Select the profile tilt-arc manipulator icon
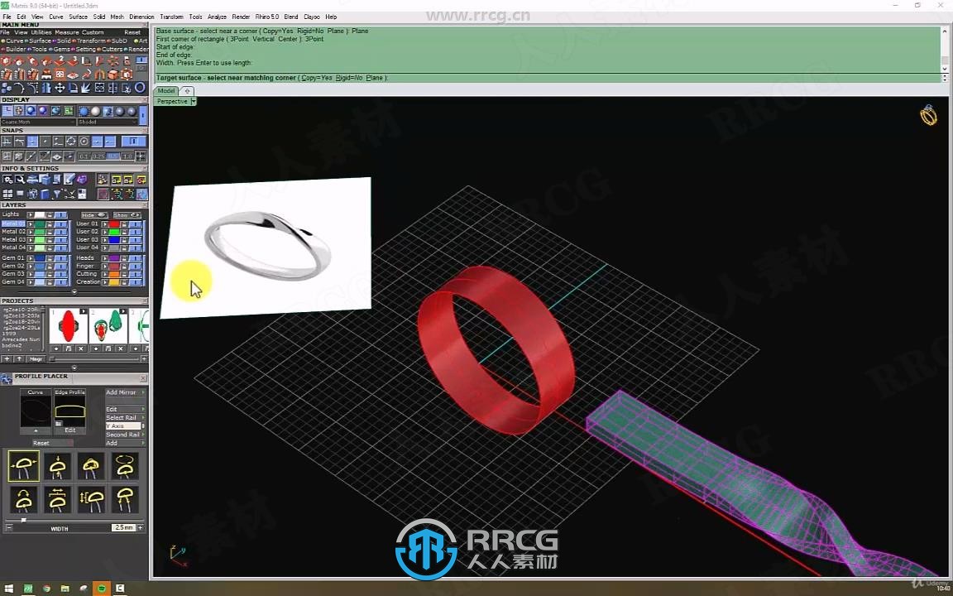This screenshot has height=596, width=953. tap(24, 499)
